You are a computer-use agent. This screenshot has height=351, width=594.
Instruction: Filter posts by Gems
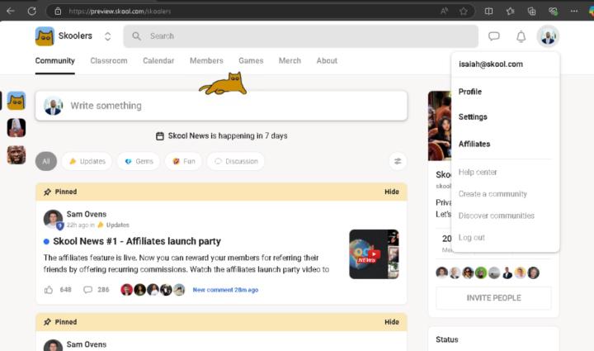tap(139, 161)
